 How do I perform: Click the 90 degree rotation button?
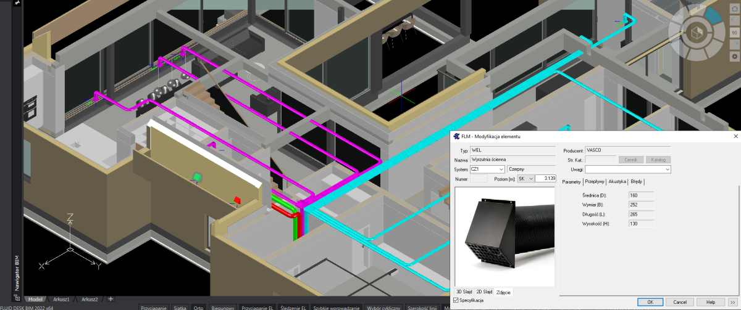[734, 33]
